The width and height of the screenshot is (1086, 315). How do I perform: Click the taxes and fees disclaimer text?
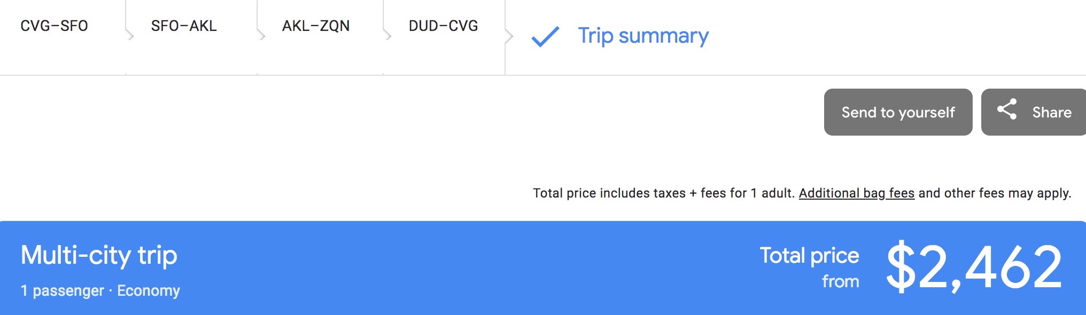(663, 193)
